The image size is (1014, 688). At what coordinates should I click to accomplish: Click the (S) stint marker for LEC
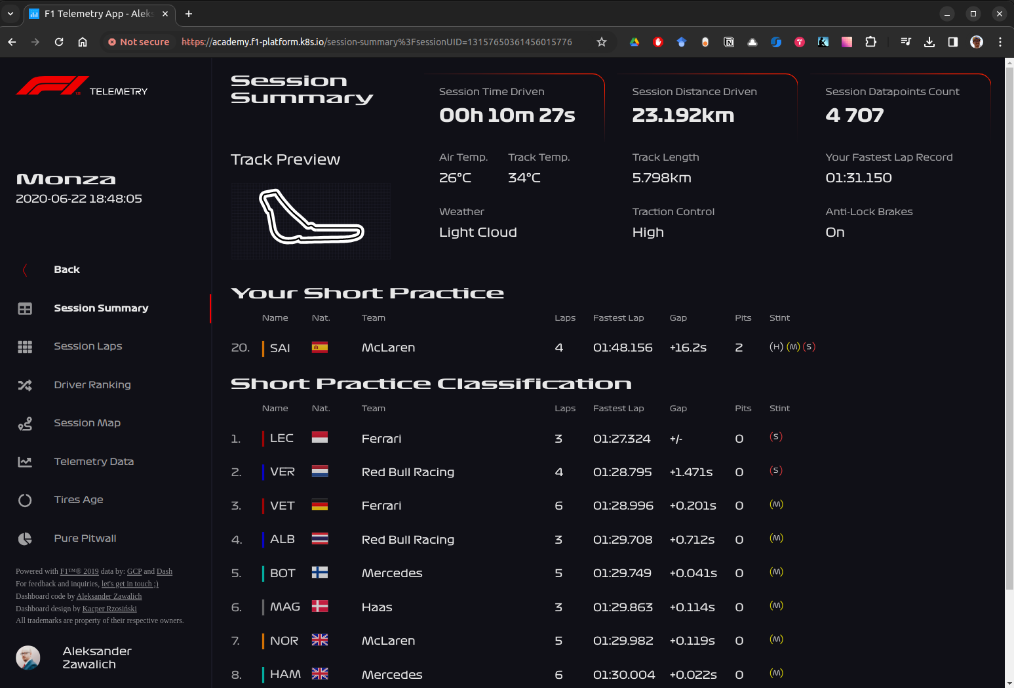click(x=776, y=437)
